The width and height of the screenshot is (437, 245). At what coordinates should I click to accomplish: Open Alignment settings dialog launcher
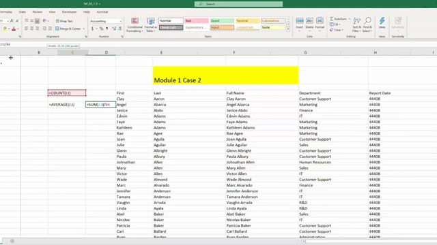click(86, 37)
